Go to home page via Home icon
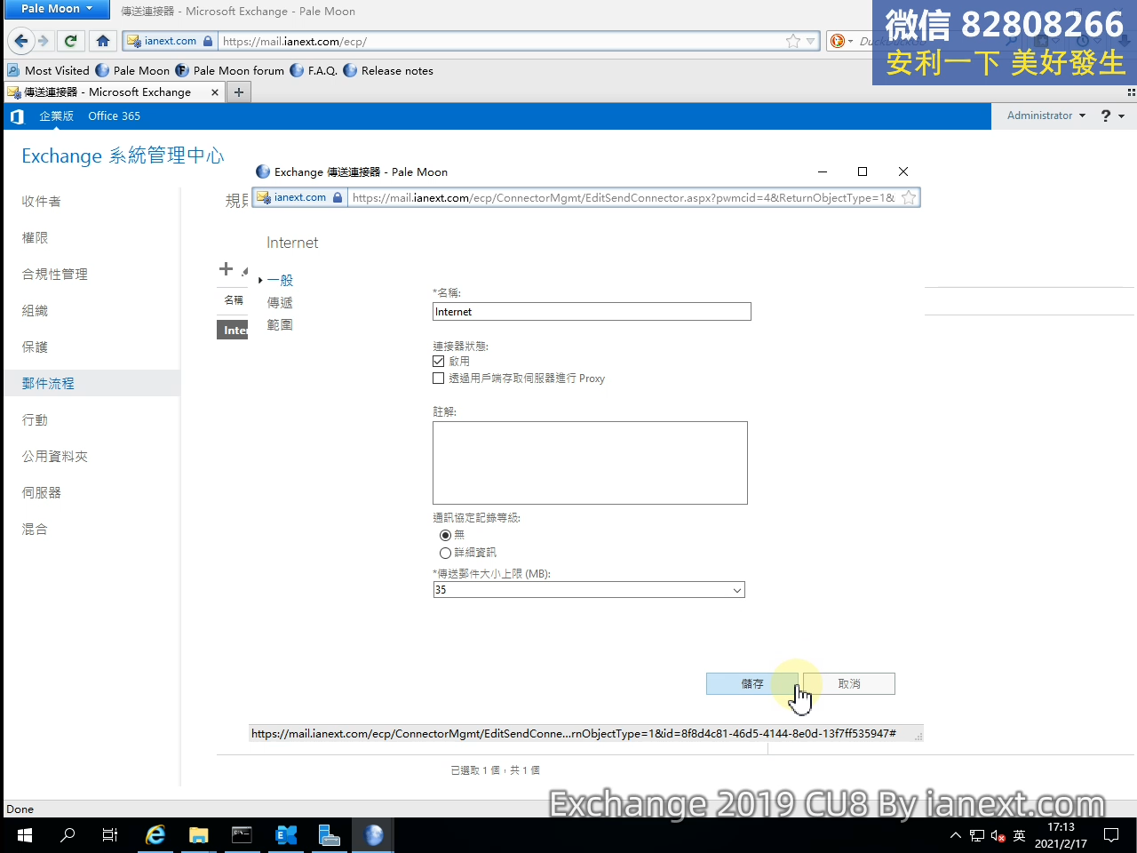This screenshot has width=1137, height=853. pos(103,41)
